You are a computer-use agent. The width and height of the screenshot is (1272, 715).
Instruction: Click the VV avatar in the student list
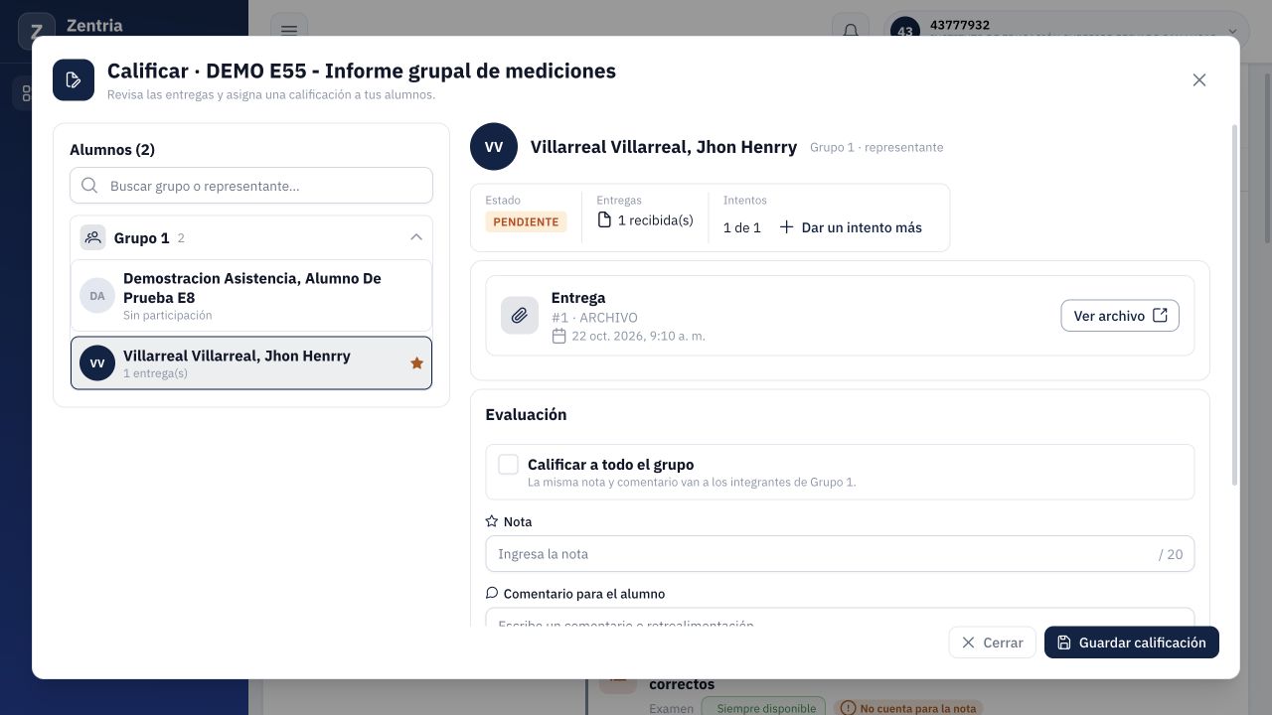pos(97,363)
